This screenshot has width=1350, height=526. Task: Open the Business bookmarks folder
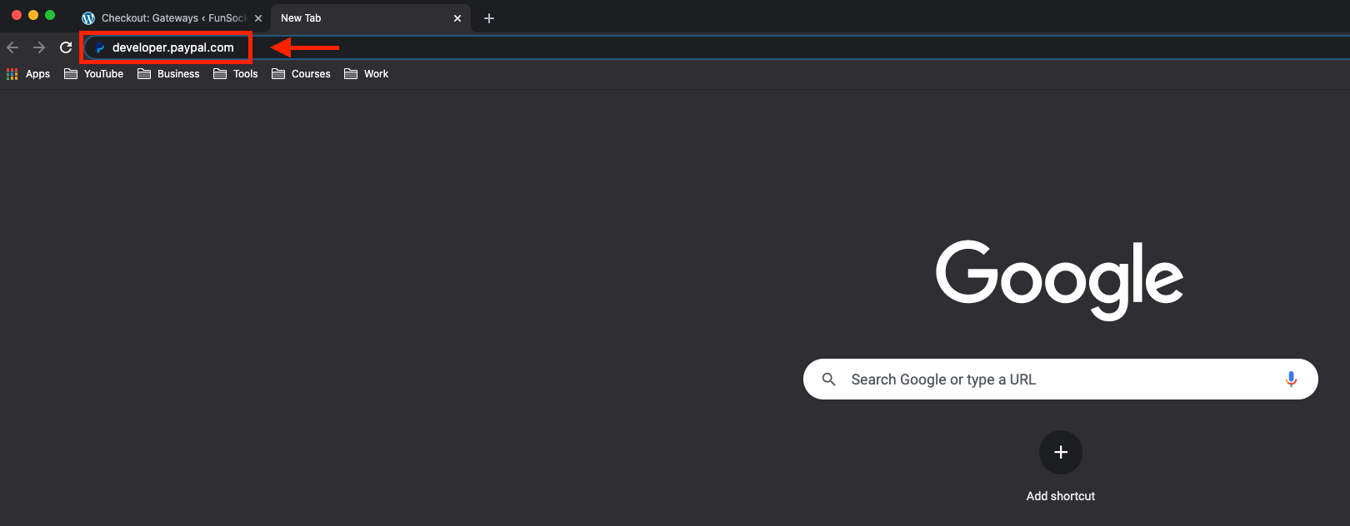coord(168,74)
